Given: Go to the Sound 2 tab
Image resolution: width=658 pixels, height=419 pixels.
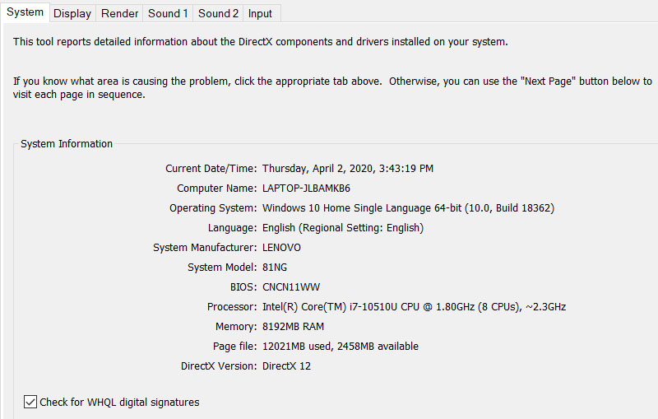Looking at the screenshot, I should coord(218,13).
